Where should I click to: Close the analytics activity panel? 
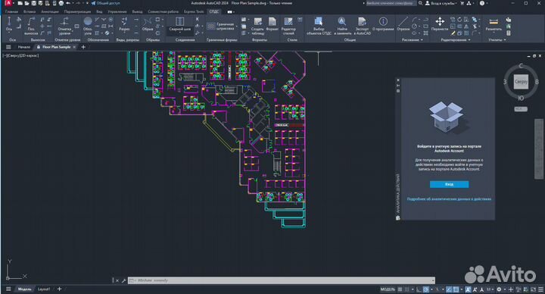tap(398, 80)
